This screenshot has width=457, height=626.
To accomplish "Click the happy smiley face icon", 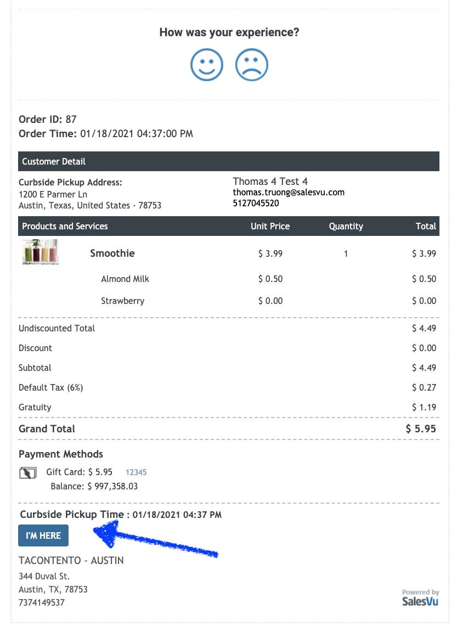I will [x=207, y=65].
